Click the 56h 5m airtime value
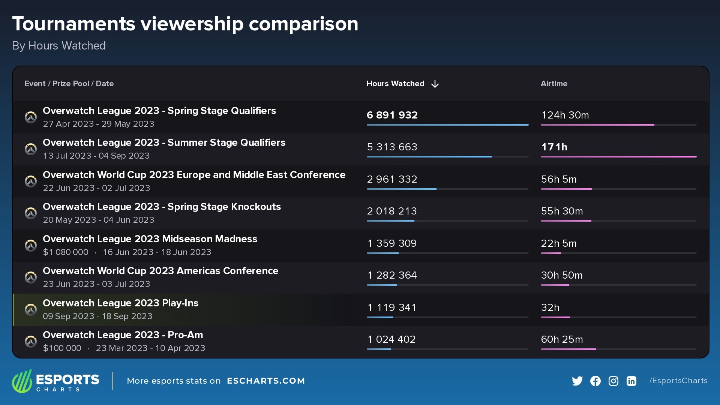The width and height of the screenshot is (720, 405). point(559,179)
